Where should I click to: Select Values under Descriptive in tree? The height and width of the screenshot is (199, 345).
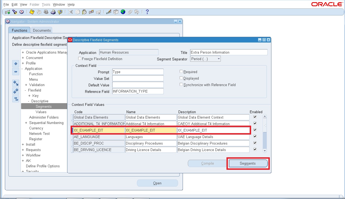point(41,112)
